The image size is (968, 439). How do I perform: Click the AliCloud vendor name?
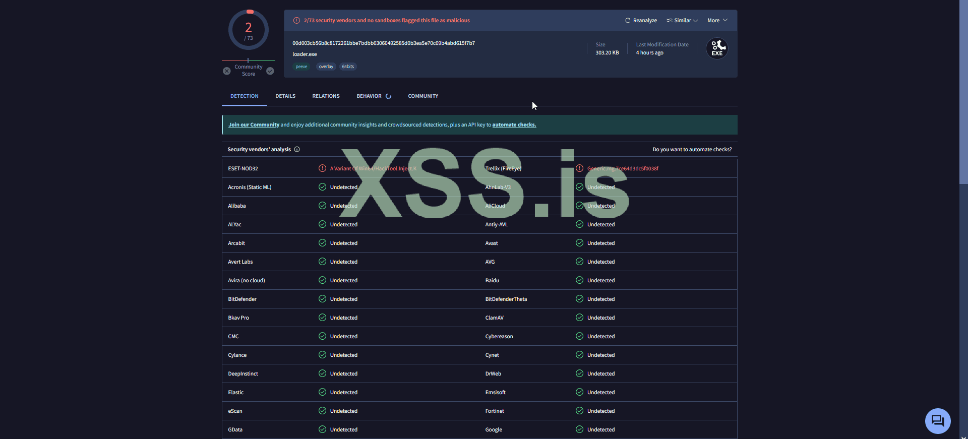495,206
